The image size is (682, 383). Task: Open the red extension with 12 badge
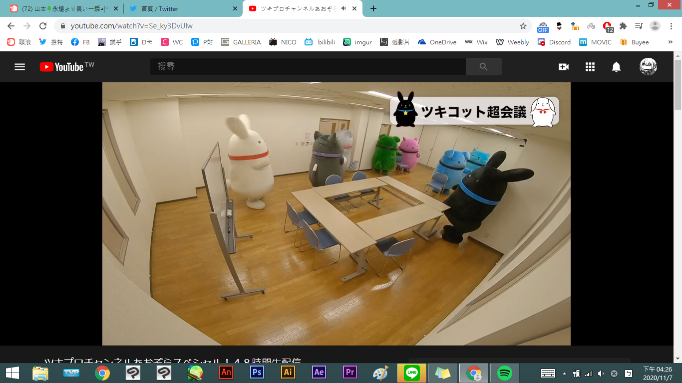(608, 26)
